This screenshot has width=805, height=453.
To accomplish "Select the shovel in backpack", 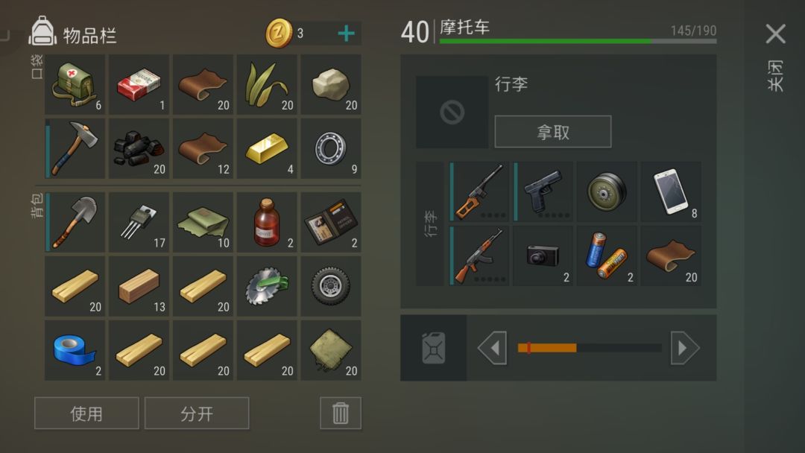I will click(x=75, y=222).
